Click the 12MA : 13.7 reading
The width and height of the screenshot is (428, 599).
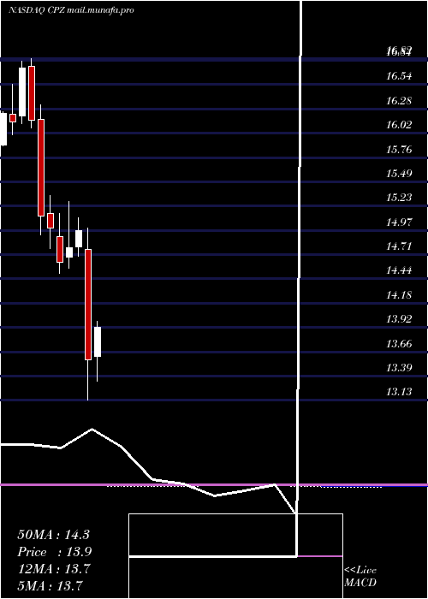(53, 569)
